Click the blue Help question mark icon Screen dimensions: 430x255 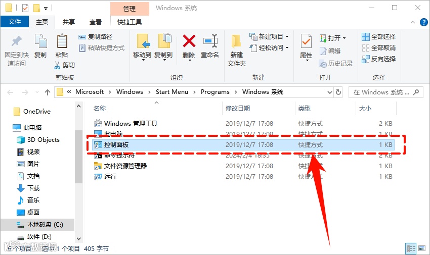424,22
